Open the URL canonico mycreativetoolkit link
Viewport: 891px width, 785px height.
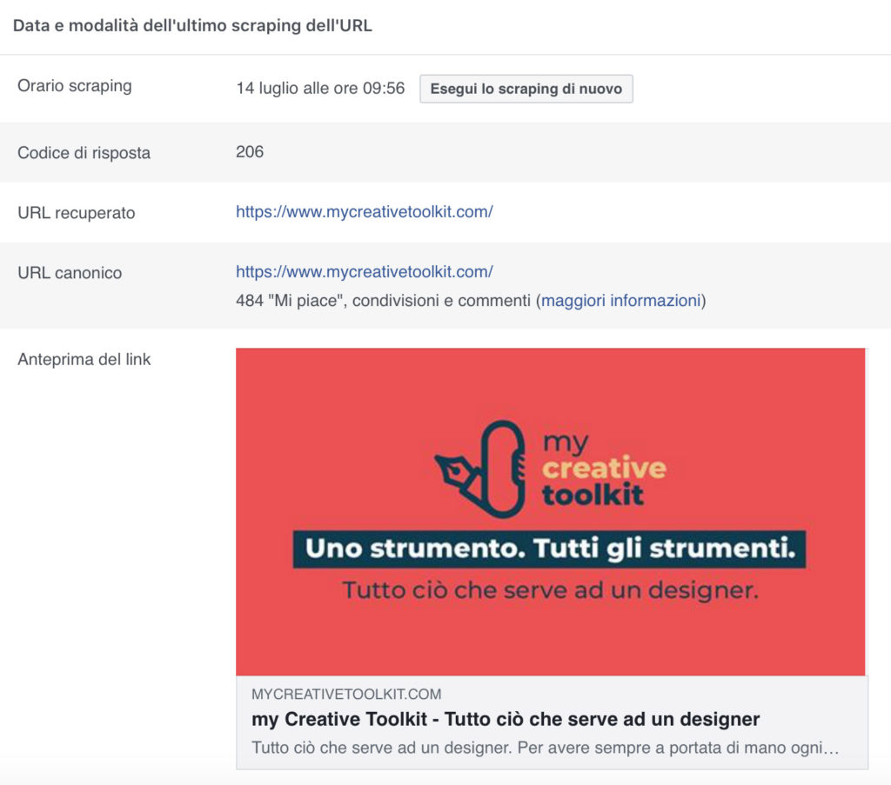pyautogui.click(x=365, y=272)
